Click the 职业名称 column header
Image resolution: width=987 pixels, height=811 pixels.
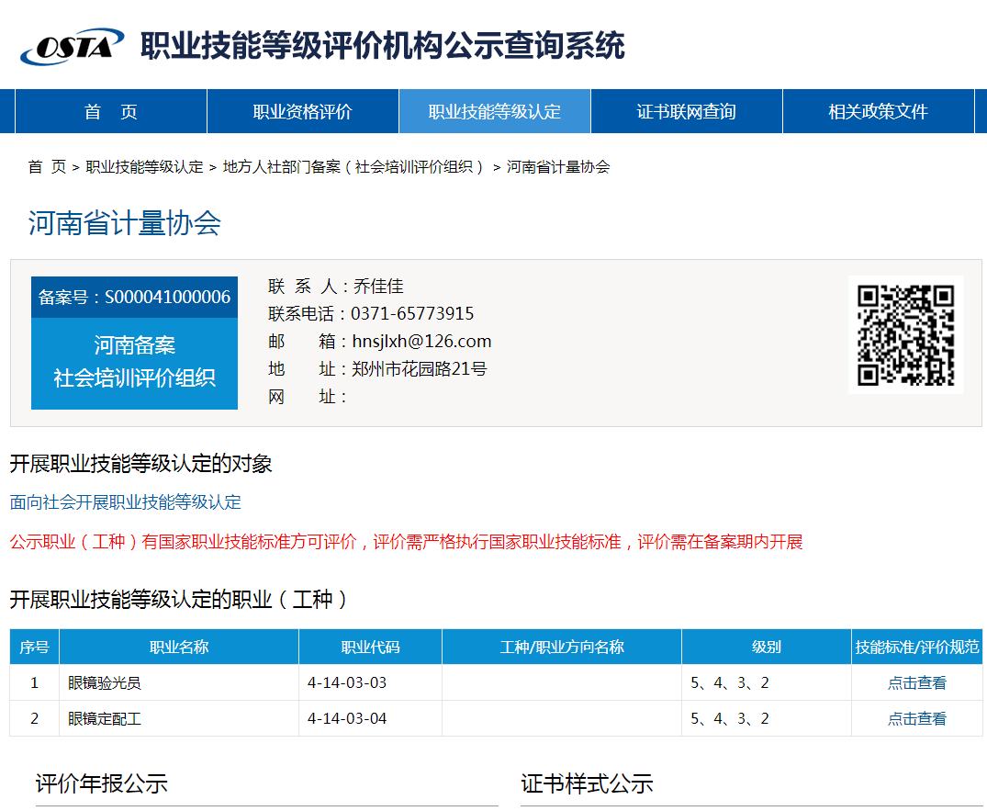(x=179, y=647)
